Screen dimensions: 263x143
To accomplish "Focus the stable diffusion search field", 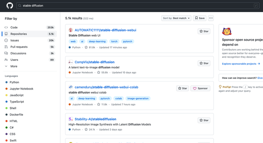I will (x=138, y=6).
